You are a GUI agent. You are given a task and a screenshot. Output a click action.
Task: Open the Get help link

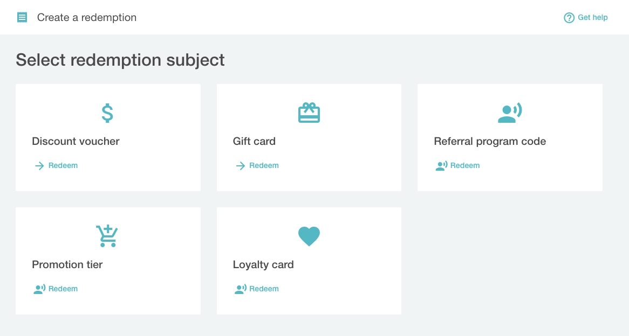click(592, 17)
